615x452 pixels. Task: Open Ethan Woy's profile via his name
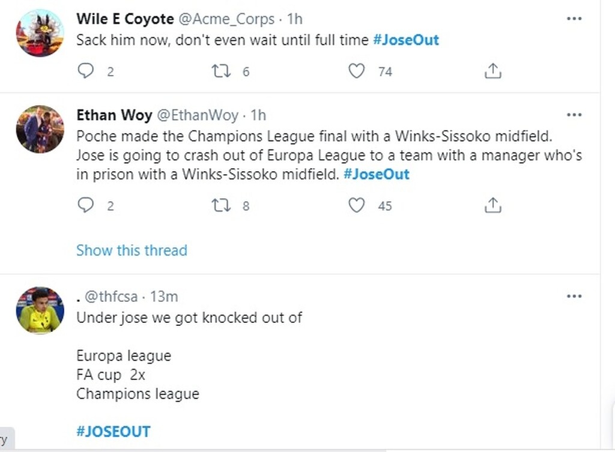(x=115, y=115)
